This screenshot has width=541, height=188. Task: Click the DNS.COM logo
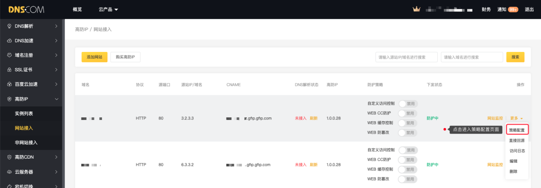26,9
